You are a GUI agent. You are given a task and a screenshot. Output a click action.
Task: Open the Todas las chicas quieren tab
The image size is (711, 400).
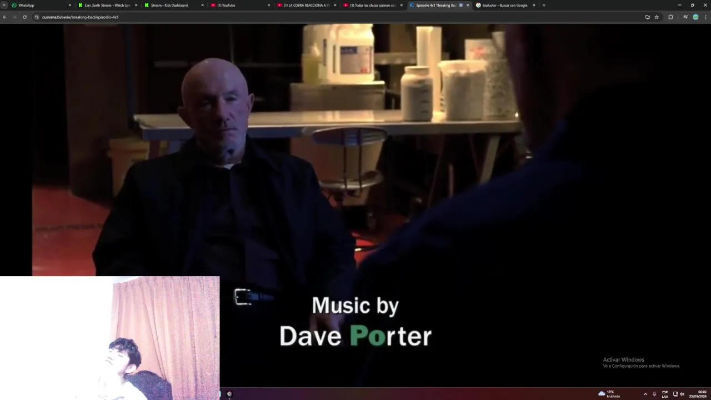pos(372,5)
